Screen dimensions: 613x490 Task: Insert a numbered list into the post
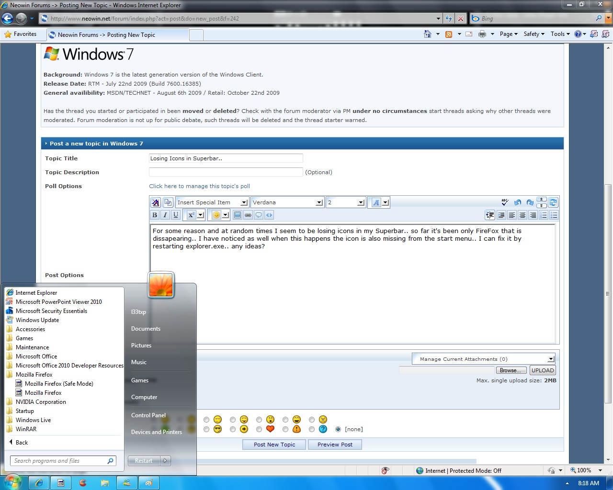click(543, 215)
